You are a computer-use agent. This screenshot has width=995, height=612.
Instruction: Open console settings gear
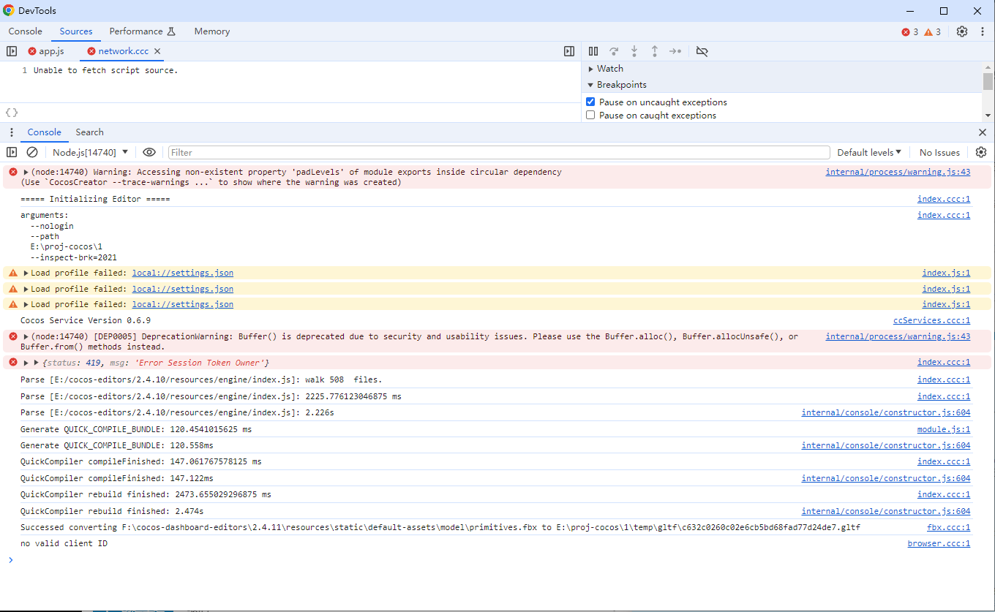click(x=981, y=152)
